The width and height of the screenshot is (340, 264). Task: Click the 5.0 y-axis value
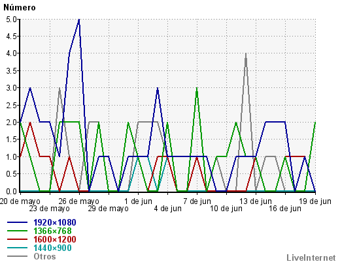pos(12,20)
